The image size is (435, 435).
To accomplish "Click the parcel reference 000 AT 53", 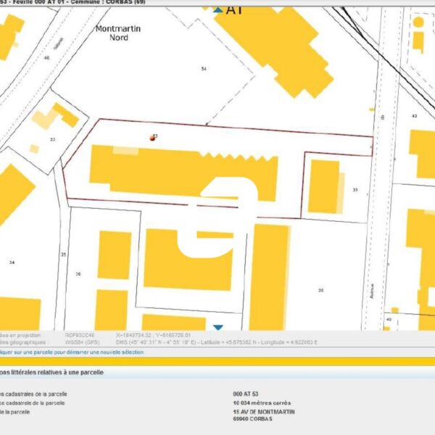I will [248, 392].
